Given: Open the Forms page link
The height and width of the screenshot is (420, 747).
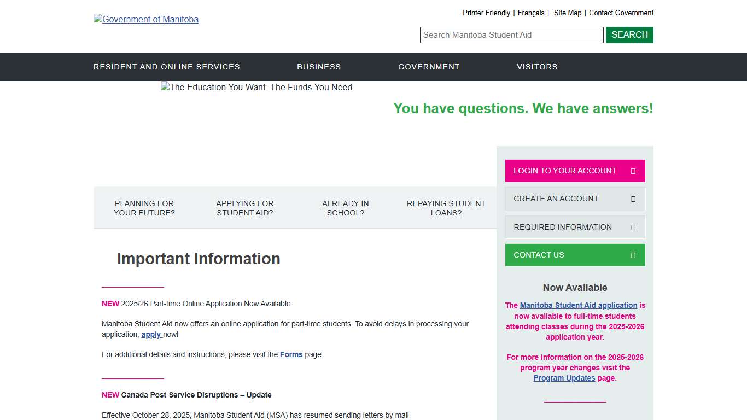Looking at the screenshot, I should (x=291, y=354).
